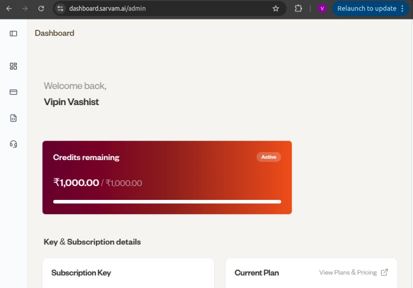Reload the dashboard page

41,9
